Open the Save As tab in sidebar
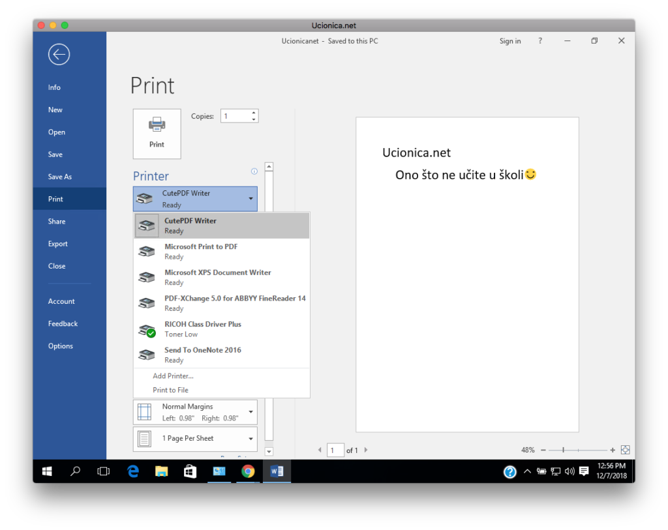 [x=60, y=177]
